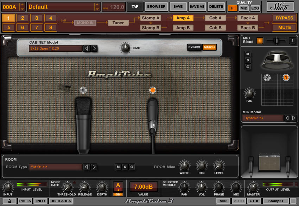Screen dimensions: 299x206
Task: Open PREFS in bottom bar
Action: tap(25, 201)
